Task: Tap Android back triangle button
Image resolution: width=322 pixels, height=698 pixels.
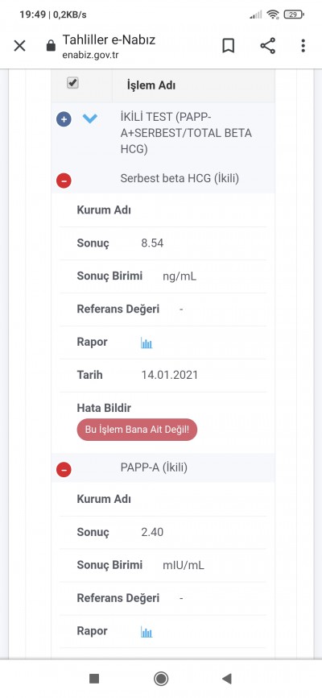Action: click(227, 679)
